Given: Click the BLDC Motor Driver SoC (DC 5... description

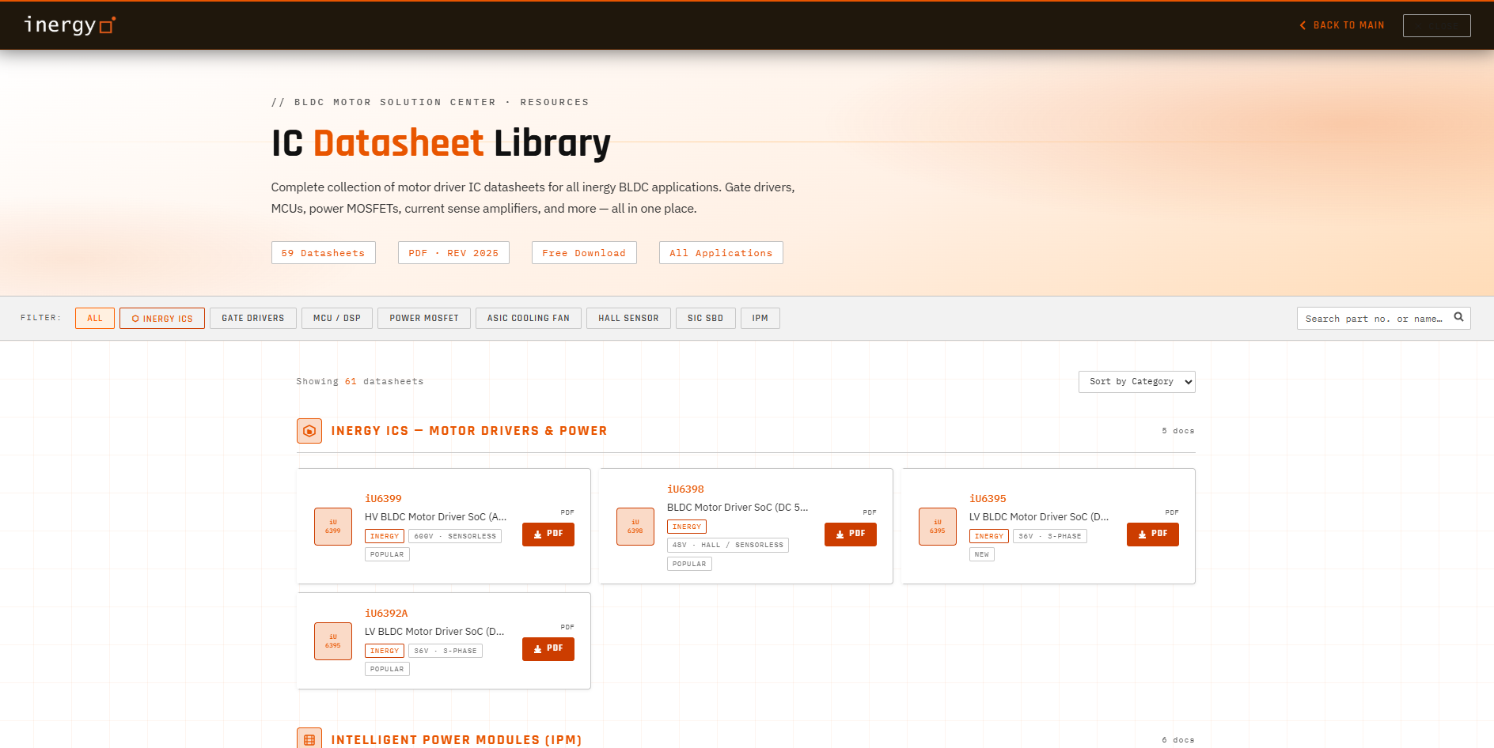Looking at the screenshot, I should tap(738, 508).
